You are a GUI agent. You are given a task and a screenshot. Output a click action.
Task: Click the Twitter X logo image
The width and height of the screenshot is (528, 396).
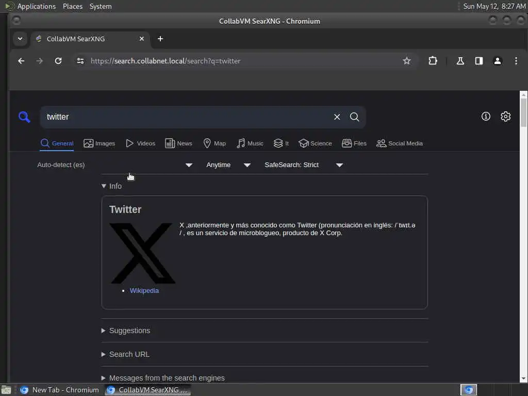point(143,253)
